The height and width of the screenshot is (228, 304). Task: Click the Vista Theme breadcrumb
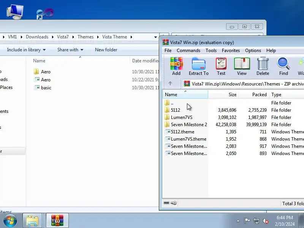click(x=115, y=37)
